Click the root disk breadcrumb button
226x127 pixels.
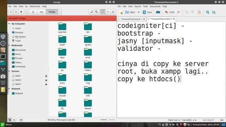coord(33,12)
